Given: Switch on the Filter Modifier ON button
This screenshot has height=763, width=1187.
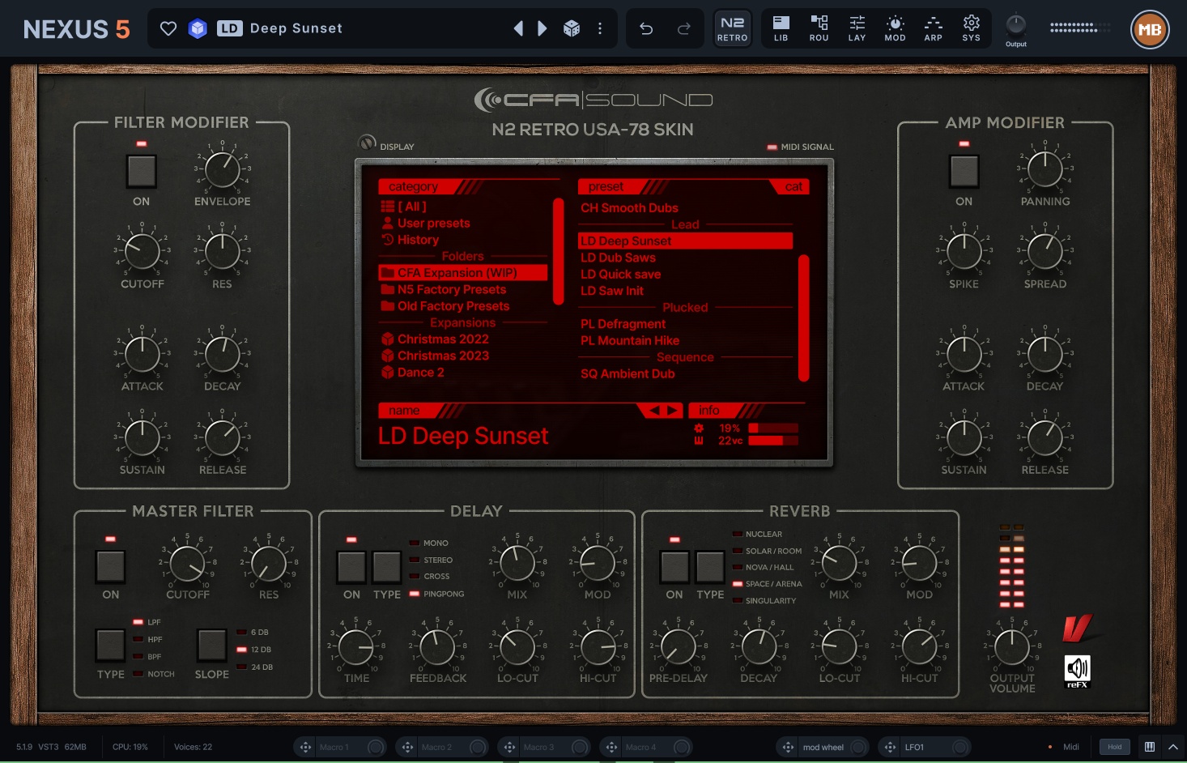Looking at the screenshot, I should (142, 171).
